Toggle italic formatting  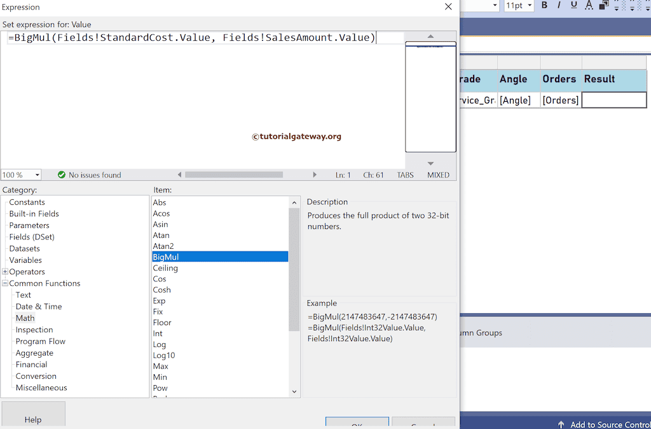[x=559, y=6]
